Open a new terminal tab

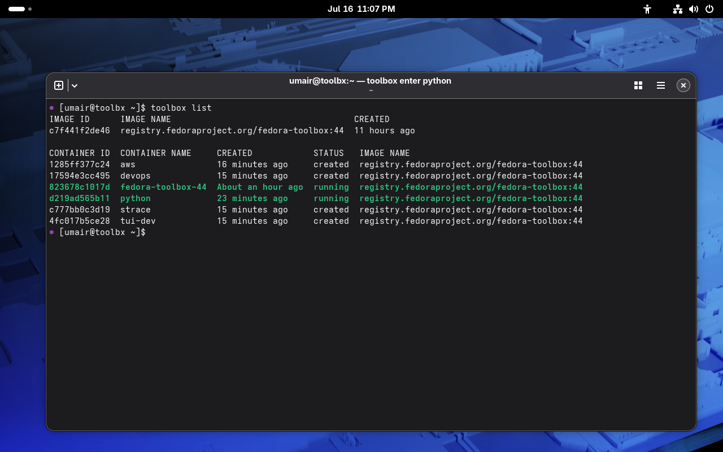pyautogui.click(x=59, y=85)
